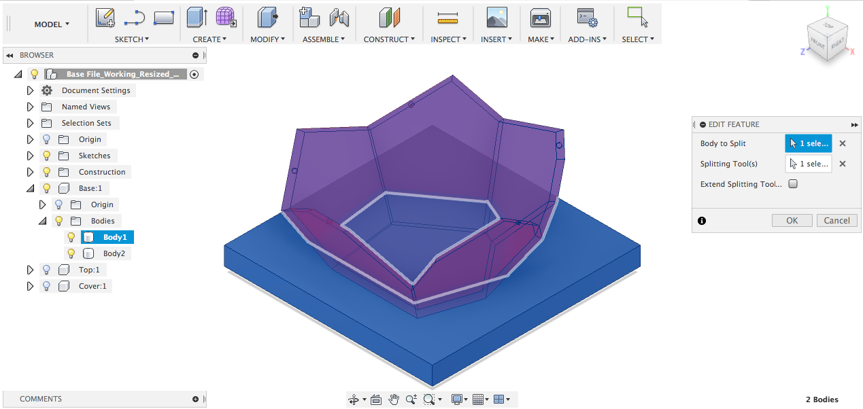Open the SKETCH menu
This screenshot has width=863, height=409.
tap(132, 39)
